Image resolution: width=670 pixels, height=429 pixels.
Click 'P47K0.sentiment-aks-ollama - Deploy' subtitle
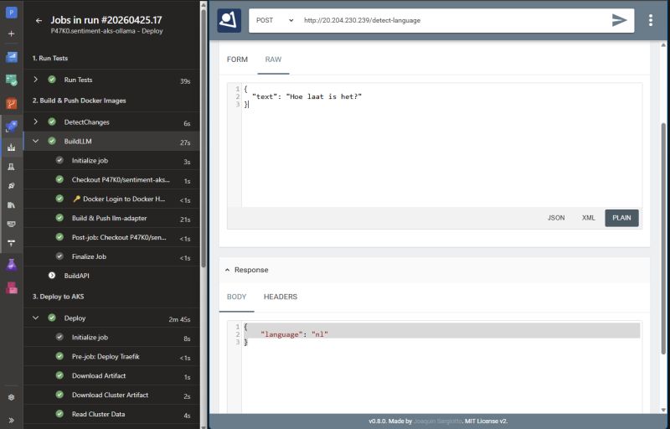tap(107, 31)
